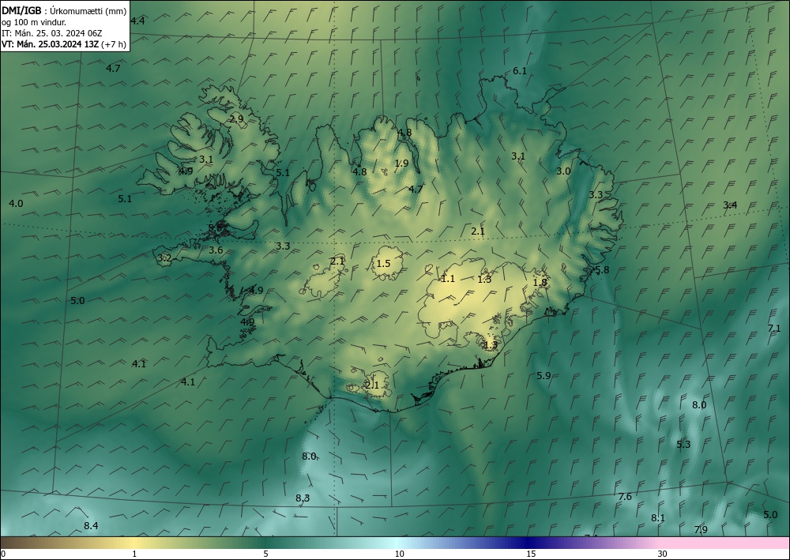The image size is (790, 560).
Task: Click the 3.4 value east of Iceland
Action: [x=730, y=205]
